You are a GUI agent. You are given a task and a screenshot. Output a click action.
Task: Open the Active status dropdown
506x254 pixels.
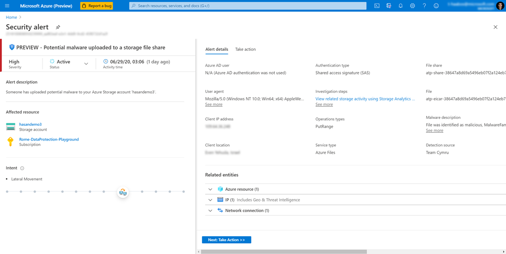pyautogui.click(x=86, y=64)
